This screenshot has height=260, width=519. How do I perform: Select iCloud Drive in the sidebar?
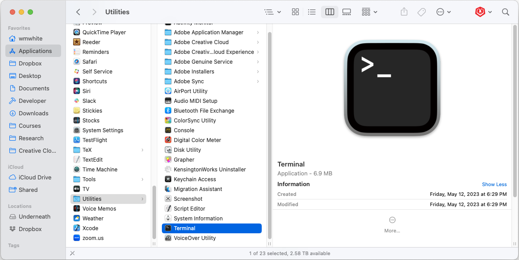(x=35, y=178)
